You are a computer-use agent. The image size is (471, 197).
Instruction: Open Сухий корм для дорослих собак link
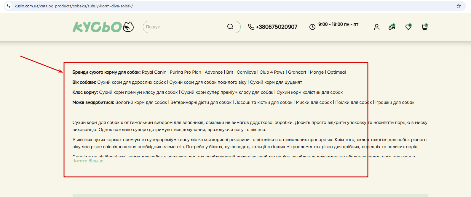pos(132,82)
